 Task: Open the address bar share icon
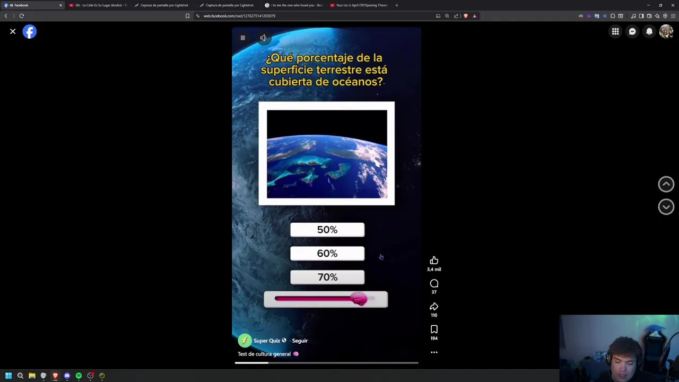[x=456, y=16]
